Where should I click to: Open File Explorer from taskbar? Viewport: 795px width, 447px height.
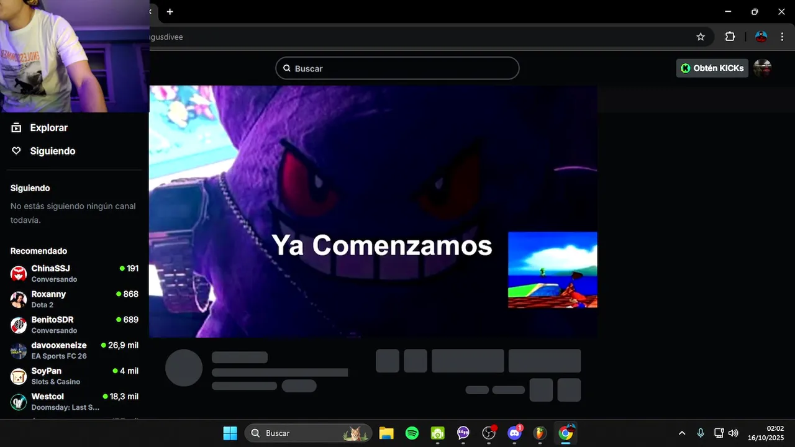point(386,433)
